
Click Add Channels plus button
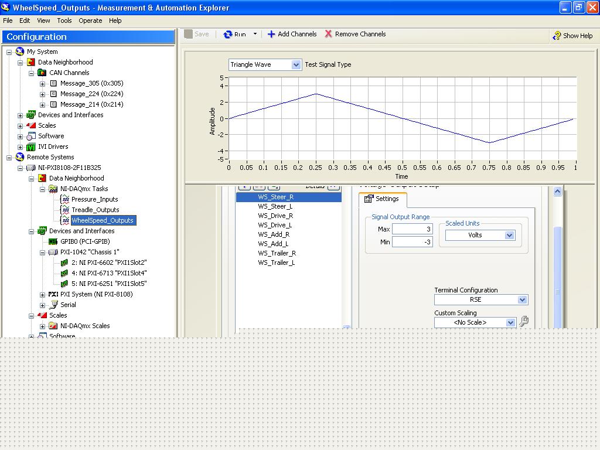(x=292, y=34)
